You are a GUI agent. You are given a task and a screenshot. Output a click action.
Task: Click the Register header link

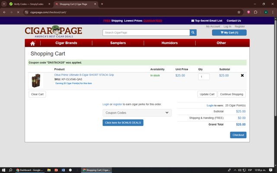click(x=240, y=26)
